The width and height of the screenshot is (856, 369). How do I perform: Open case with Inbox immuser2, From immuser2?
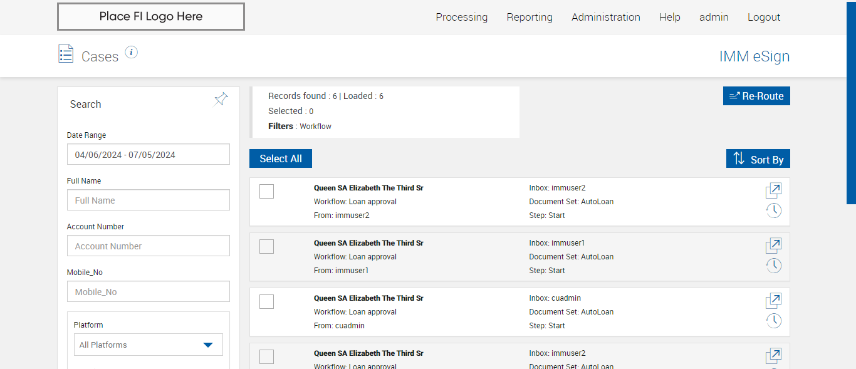(773, 190)
